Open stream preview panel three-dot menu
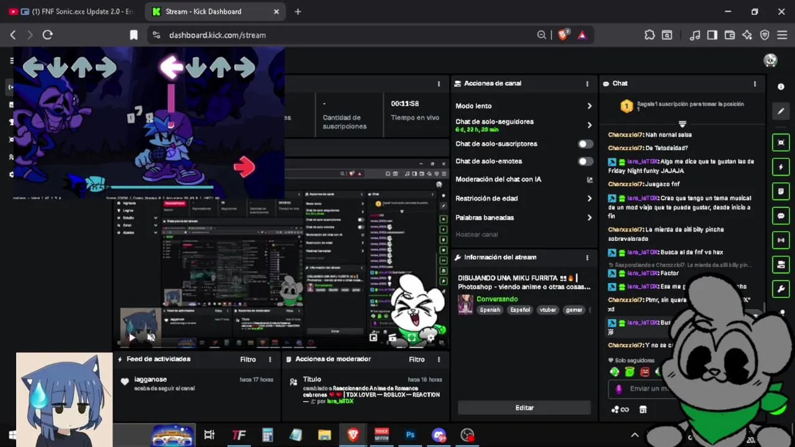The width and height of the screenshot is (795, 447). click(438, 83)
